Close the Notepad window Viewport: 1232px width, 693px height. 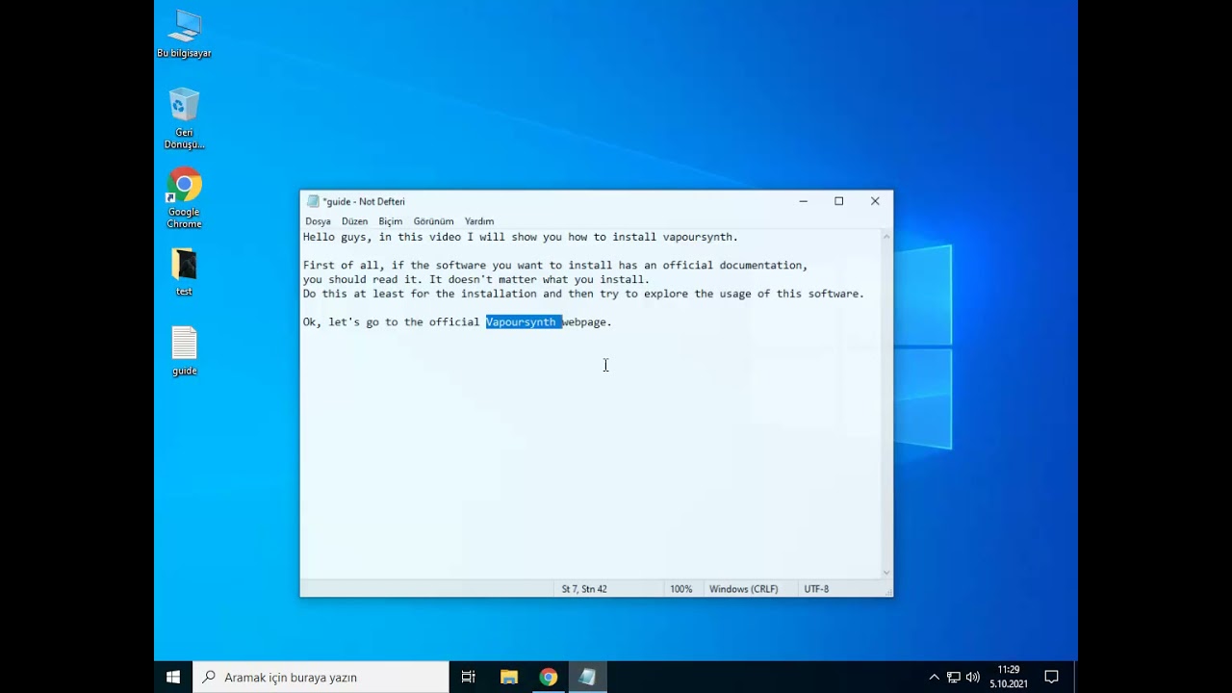point(875,201)
